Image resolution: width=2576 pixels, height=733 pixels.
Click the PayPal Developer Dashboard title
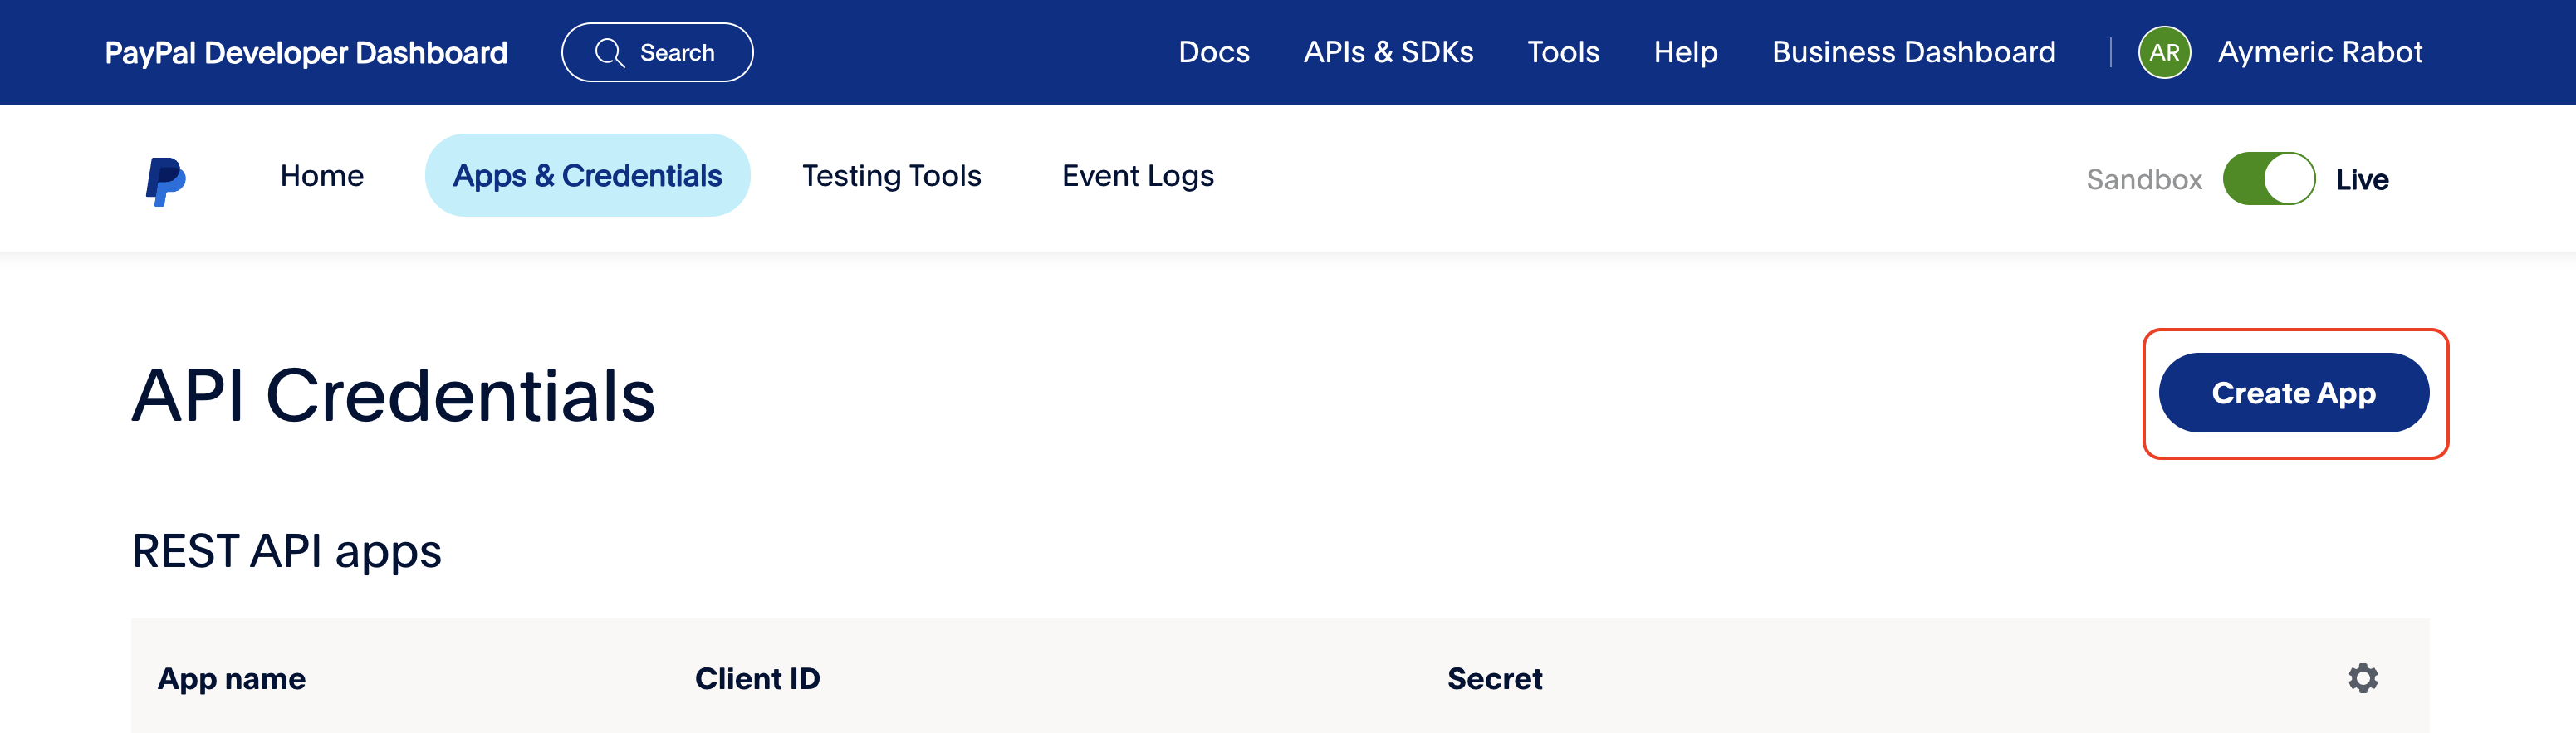pos(306,53)
